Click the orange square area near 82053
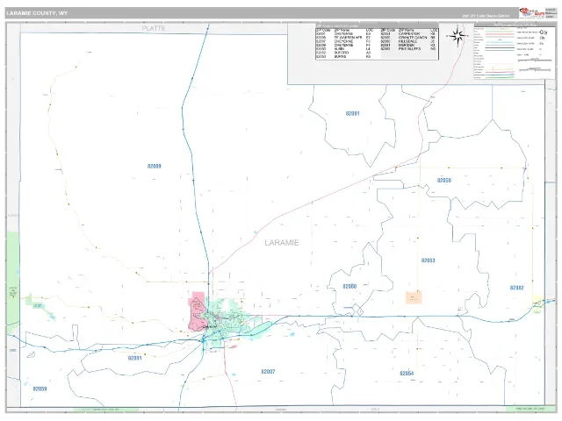The height and width of the screenshot is (421, 562). pyautogui.click(x=414, y=297)
